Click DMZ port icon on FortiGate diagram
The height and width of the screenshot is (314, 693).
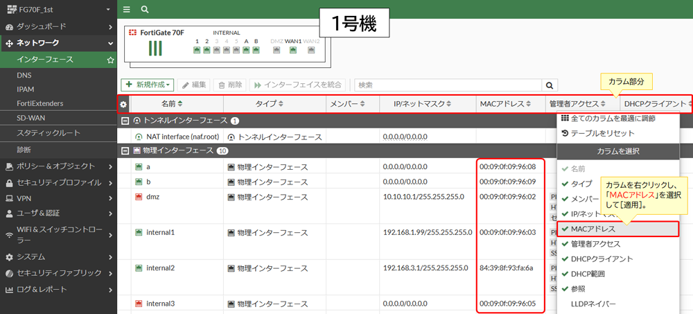(x=277, y=50)
